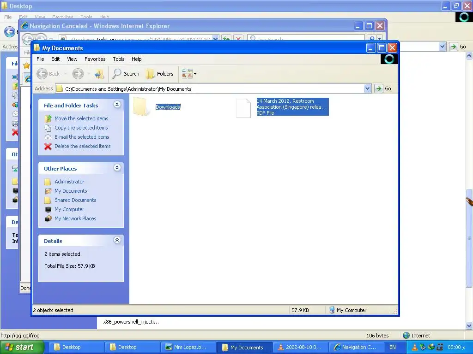Click the Forward arrow in My Documents toolbar
Screen dimensions: 473x354
pyautogui.click(x=78, y=74)
